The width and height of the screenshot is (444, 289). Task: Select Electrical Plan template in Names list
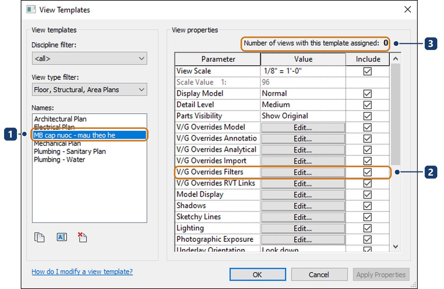tap(54, 127)
